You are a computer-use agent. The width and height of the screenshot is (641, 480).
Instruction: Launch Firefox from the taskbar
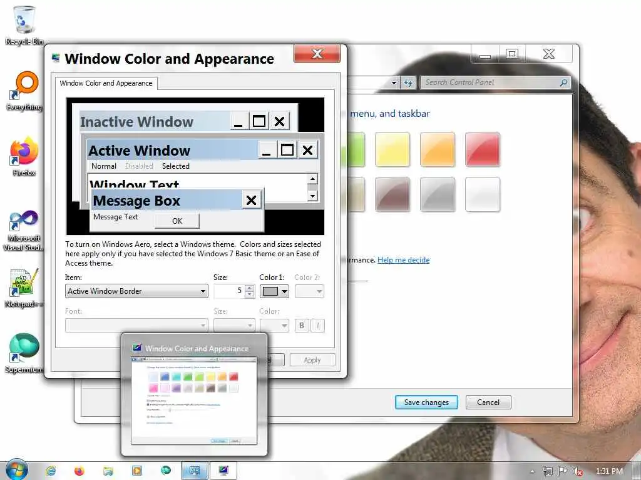(x=79, y=471)
